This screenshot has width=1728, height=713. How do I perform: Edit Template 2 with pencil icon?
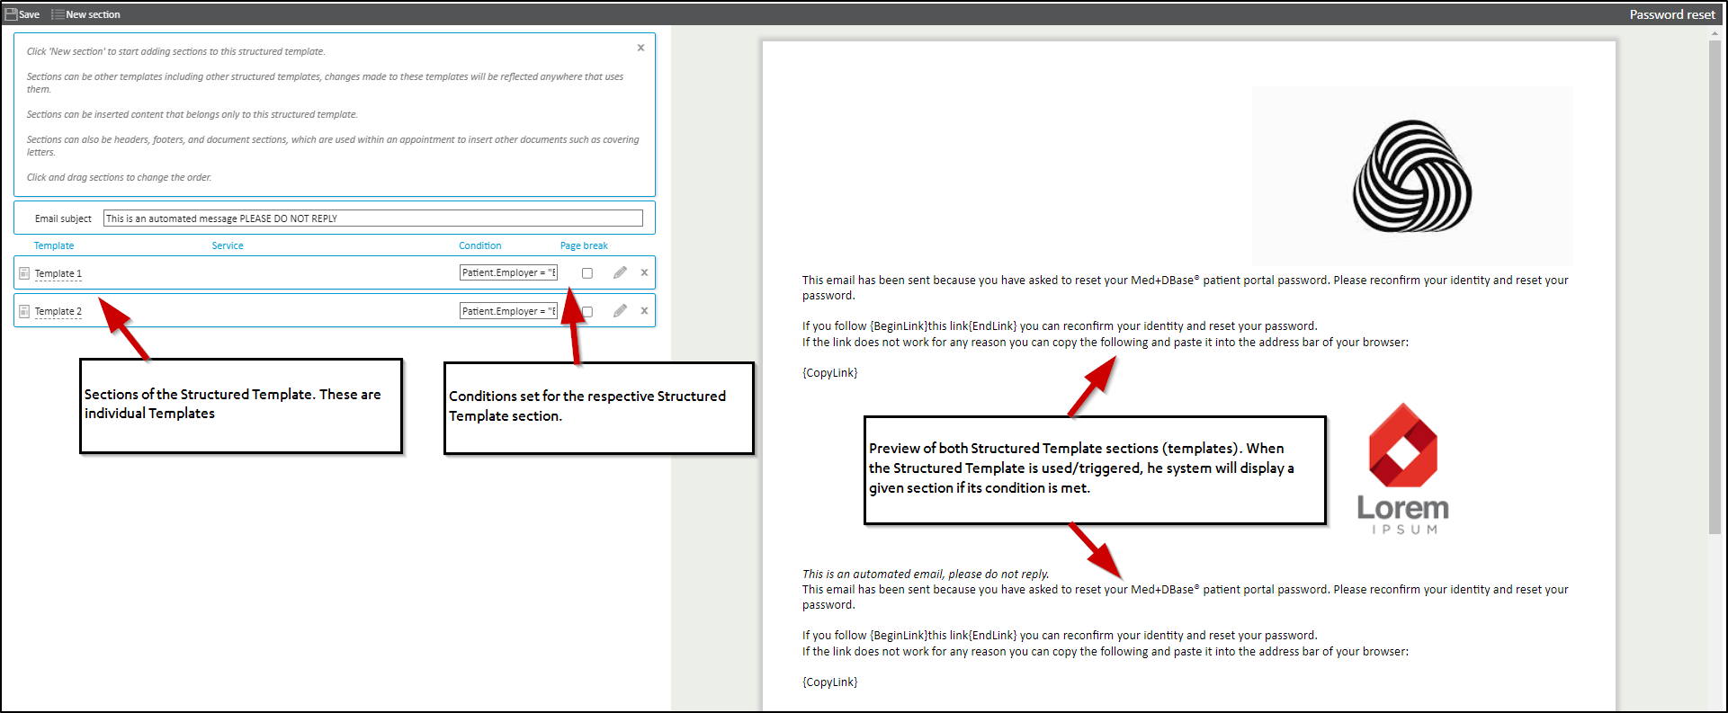pyautogui.click(x=620, y=311)
